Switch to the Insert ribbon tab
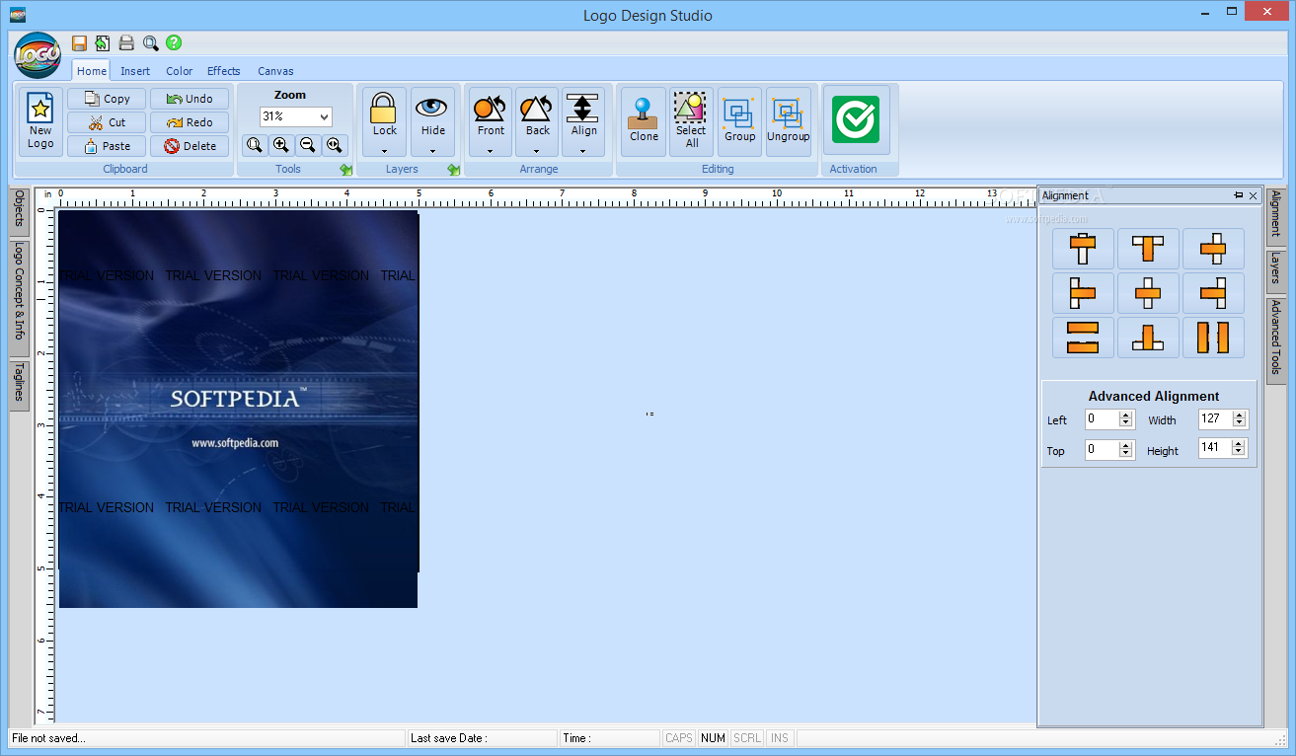This screenshot has width=1296, height=756. [135, 71]
